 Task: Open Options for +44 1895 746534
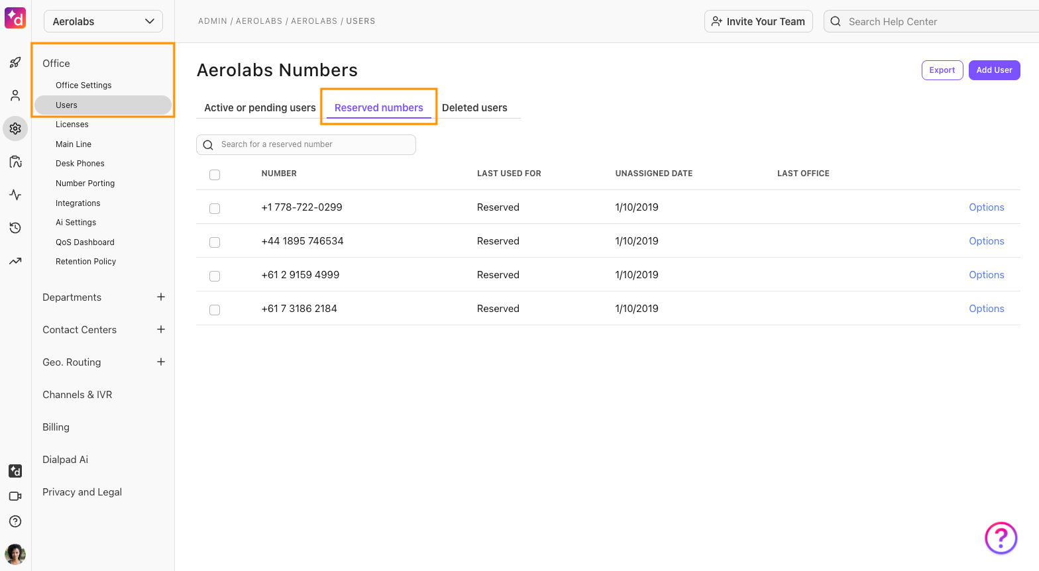[987, 241]
